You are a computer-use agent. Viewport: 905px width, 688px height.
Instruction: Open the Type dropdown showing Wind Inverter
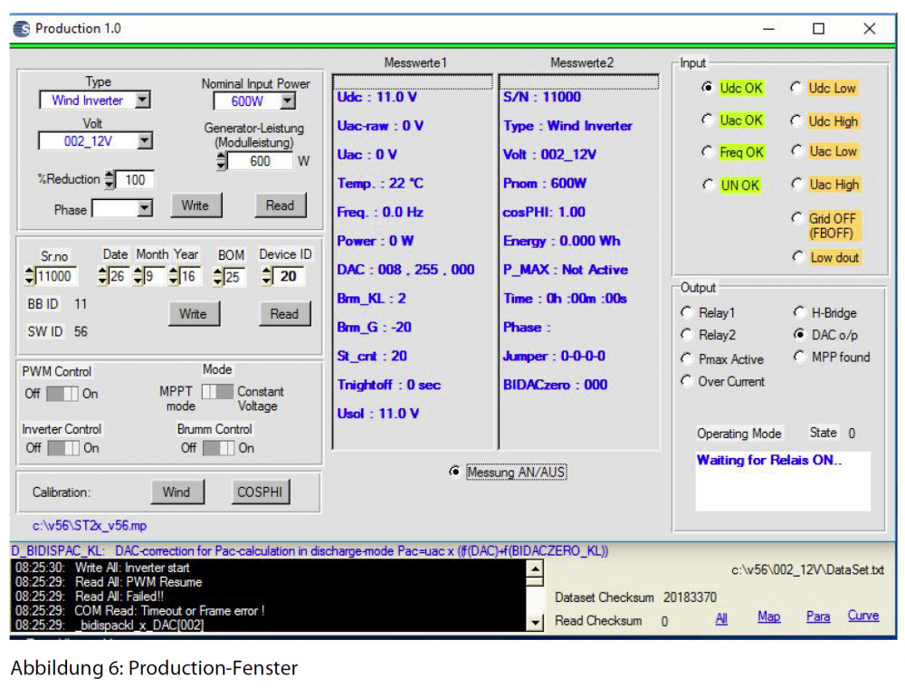pyautogui.click(x=143, y=100)
